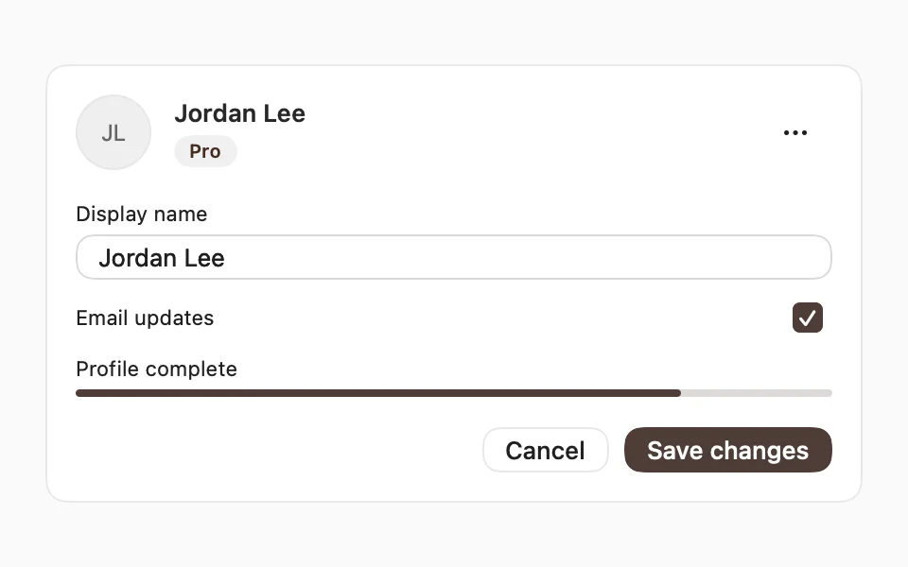Click the Display name label
Viewport: 908px width, 567px height.
[141, 215]
